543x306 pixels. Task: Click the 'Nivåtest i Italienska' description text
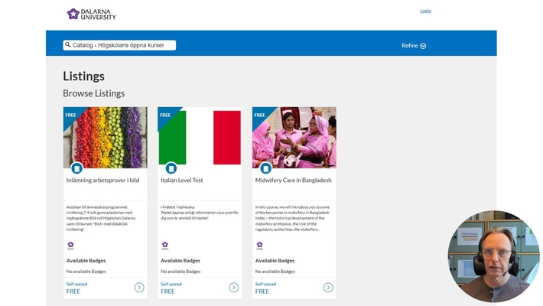point(200,213)
